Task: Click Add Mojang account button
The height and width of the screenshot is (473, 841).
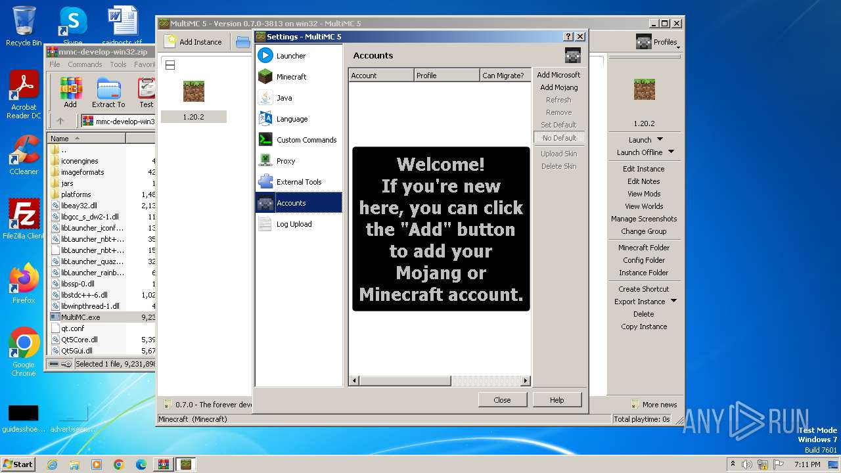Action: click(x=558, y=87)
